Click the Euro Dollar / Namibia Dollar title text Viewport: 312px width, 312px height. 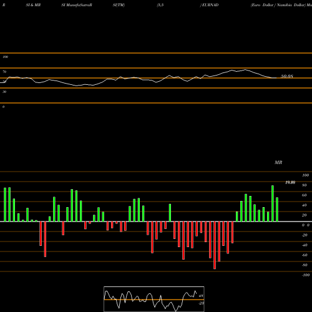pyautogui.click(x=278, y=5)
